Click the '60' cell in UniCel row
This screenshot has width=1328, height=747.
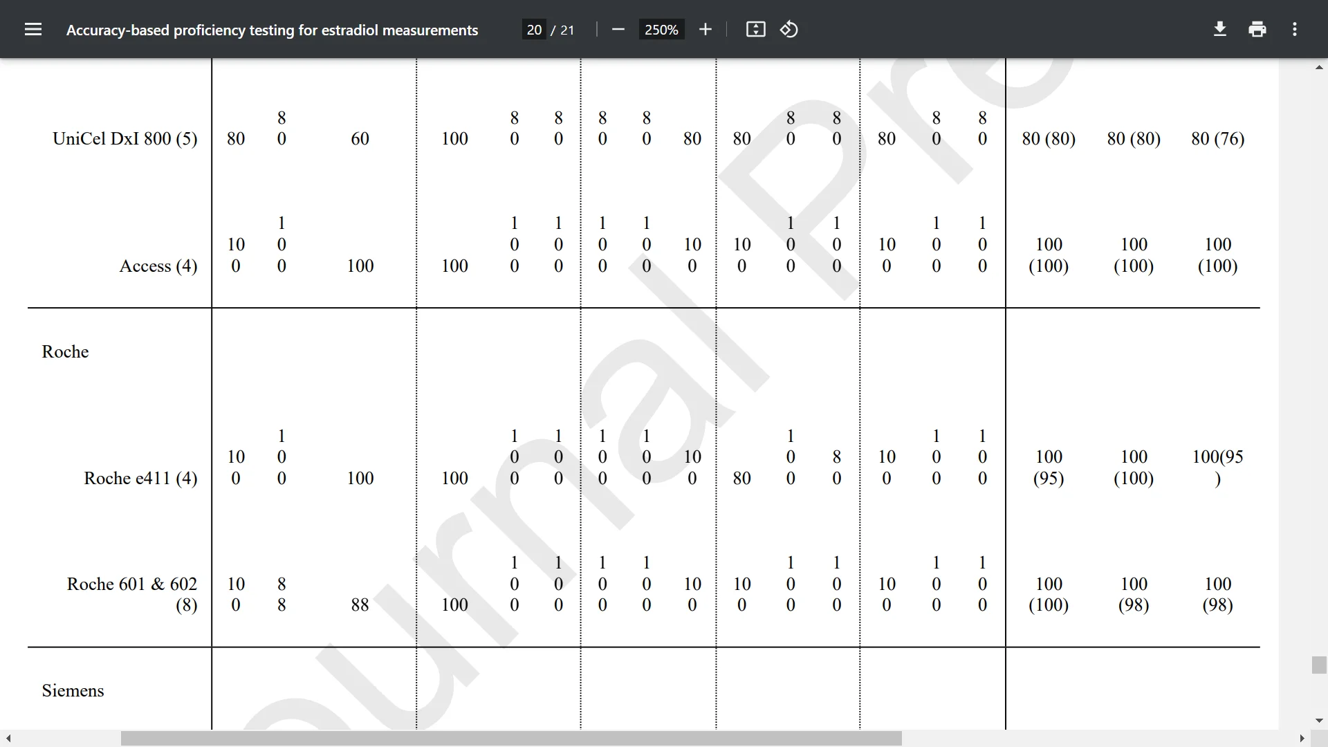click(360, 138)
